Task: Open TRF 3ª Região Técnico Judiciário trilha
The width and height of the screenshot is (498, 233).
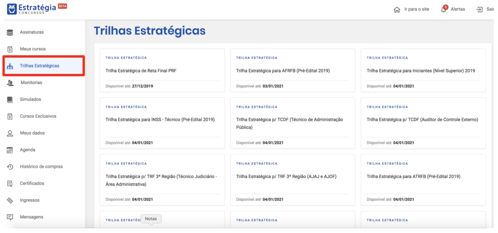Action: 162,180
